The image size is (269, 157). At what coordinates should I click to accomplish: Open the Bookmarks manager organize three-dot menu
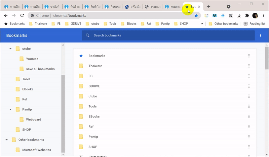260,35
